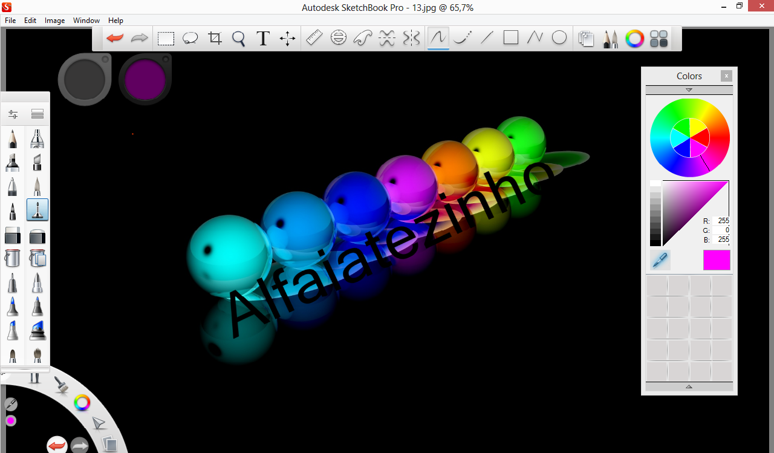Choose the Text tool
The image size is (774, 453).
point(262,39)
